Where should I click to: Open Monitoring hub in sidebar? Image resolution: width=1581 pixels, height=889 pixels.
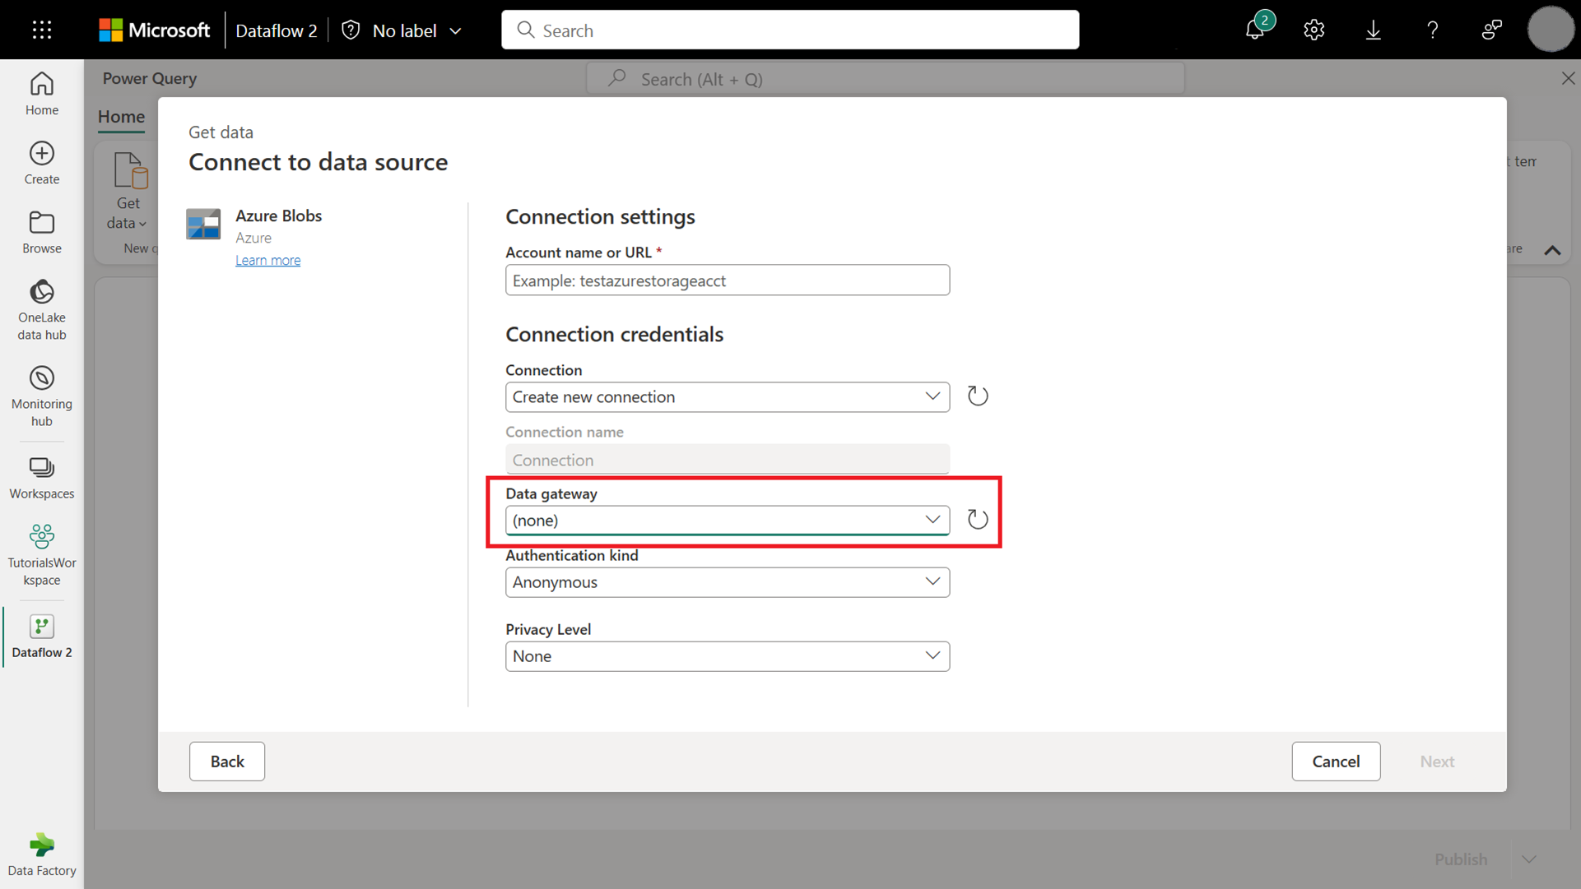pos(42,396)
